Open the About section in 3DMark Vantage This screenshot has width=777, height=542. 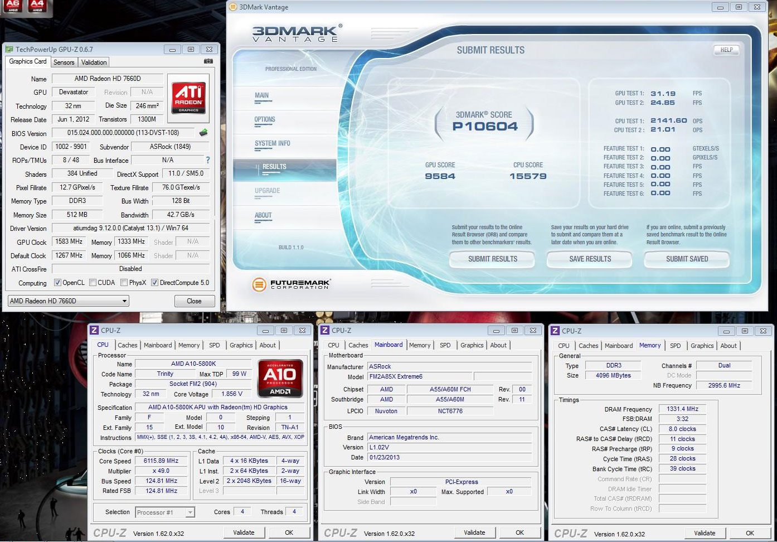coord(263,215)
